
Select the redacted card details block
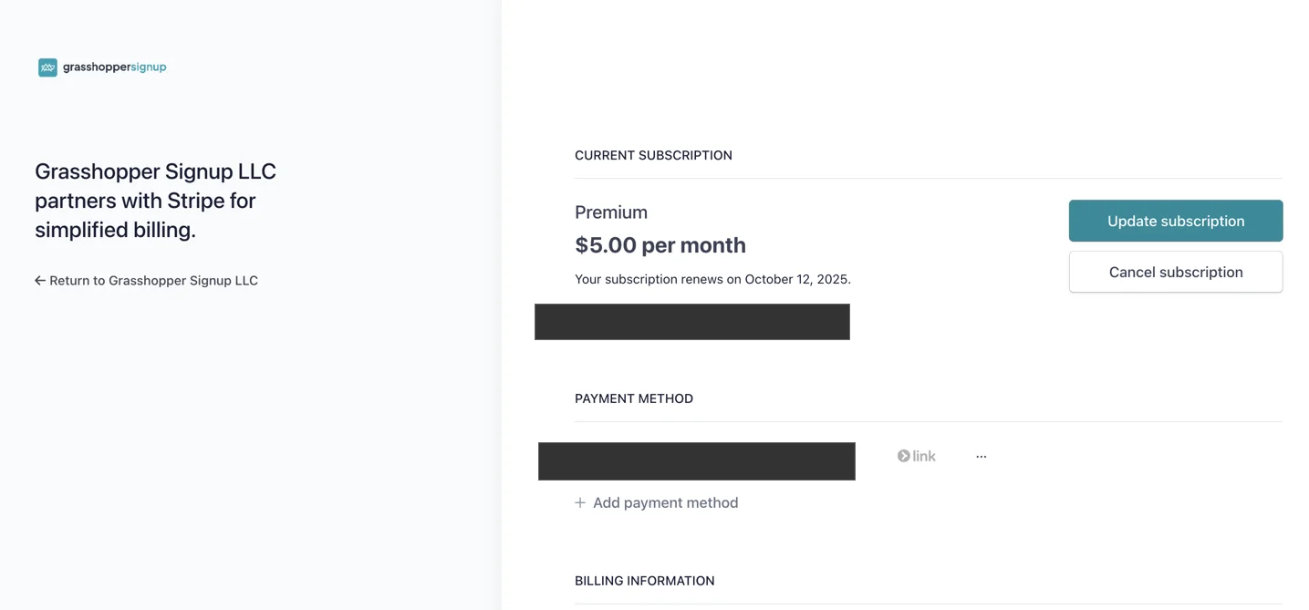click(x=696, y=460)
